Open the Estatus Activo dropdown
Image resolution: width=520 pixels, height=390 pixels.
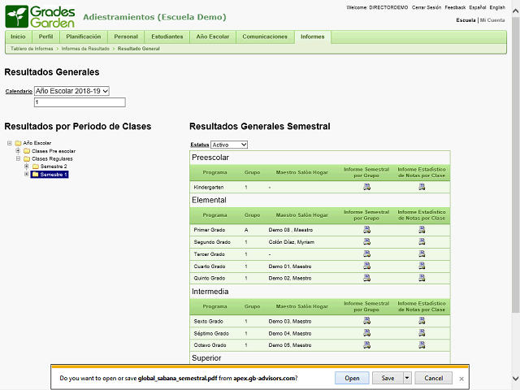[229, 145]
